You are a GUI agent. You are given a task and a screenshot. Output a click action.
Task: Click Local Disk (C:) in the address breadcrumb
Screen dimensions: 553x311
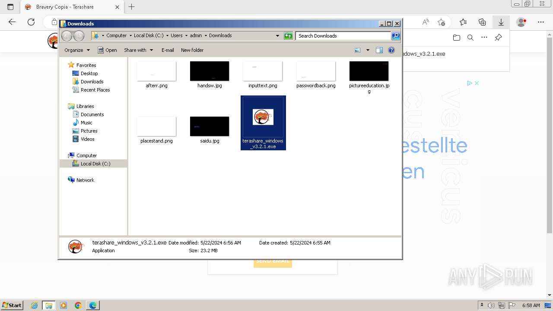point(149,36)
